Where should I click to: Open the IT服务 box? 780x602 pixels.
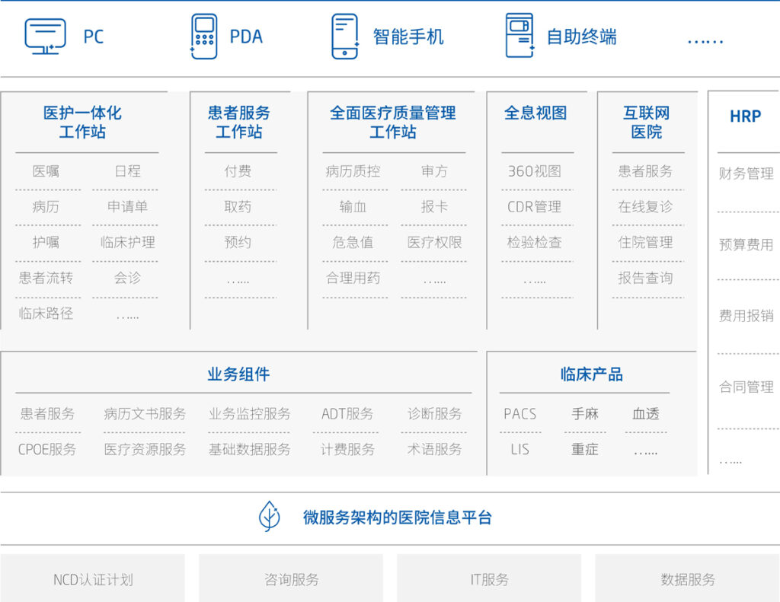point(489,579)
